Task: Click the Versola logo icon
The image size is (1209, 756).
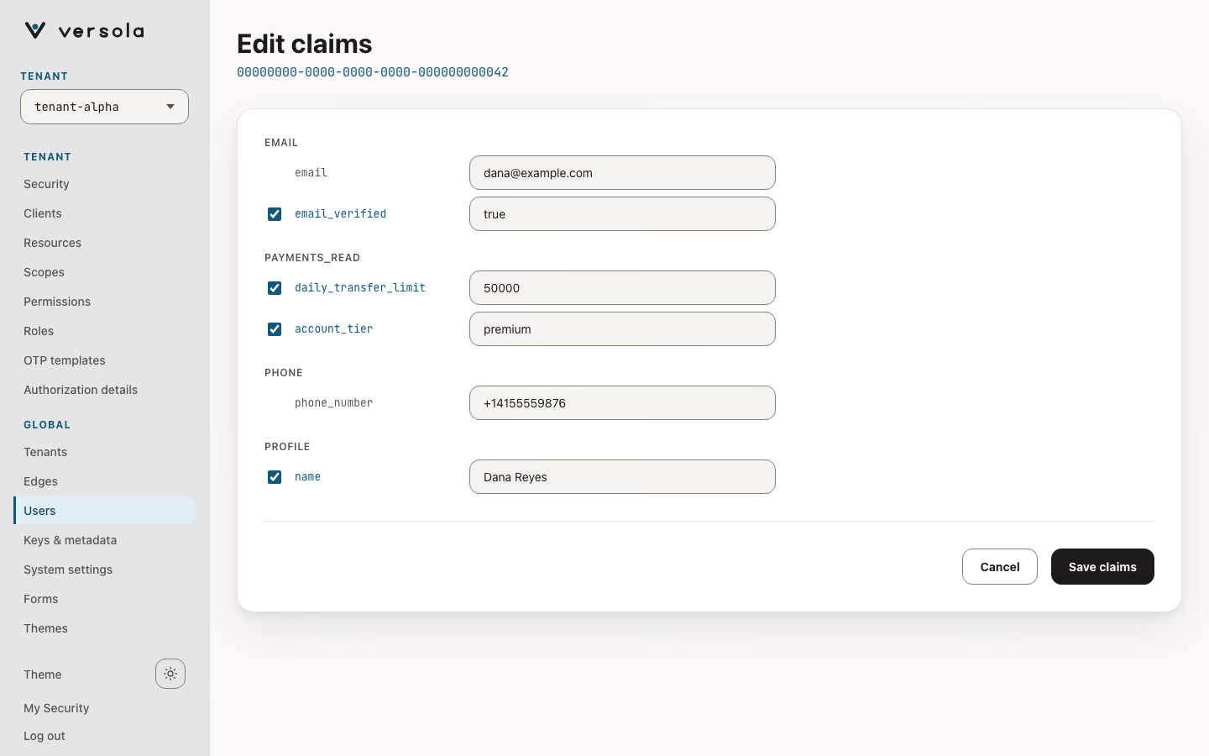Action: pos(34,30)
